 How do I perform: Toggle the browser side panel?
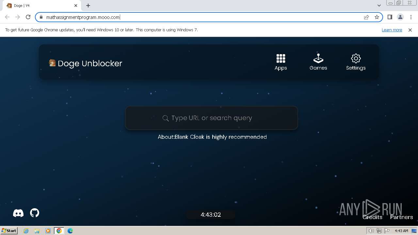coord(390,17)
